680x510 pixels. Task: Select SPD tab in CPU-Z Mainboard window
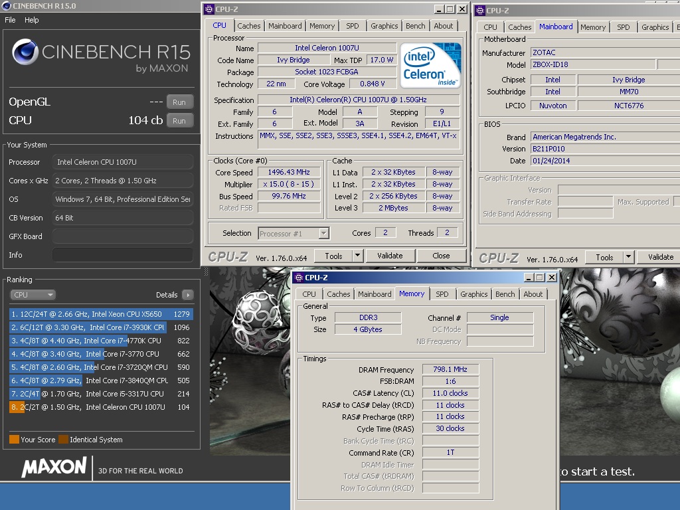(623, 27)
